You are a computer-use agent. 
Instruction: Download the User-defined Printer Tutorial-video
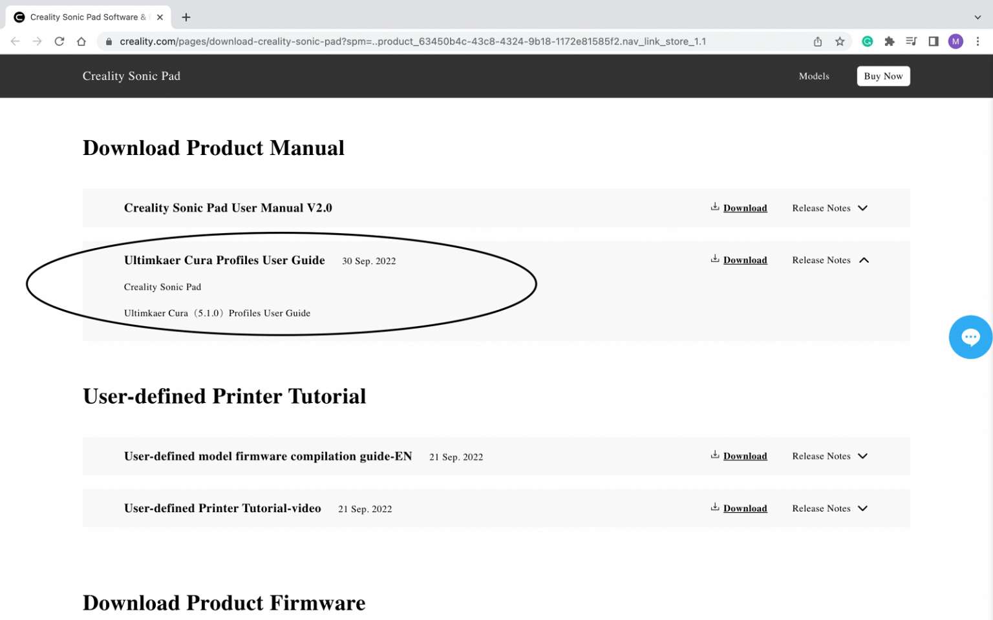[x=744, y=508]
